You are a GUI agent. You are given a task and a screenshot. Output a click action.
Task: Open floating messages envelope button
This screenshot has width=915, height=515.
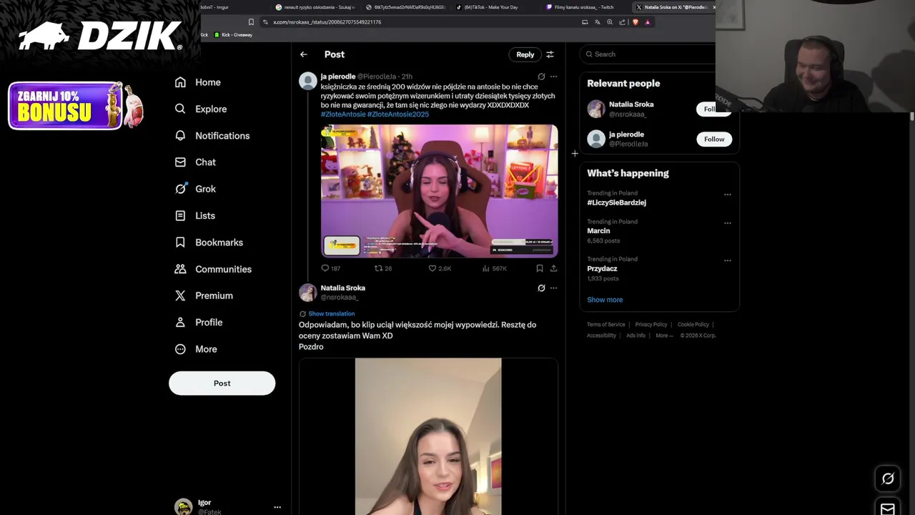pyautogui.click(x=888, y=509)
